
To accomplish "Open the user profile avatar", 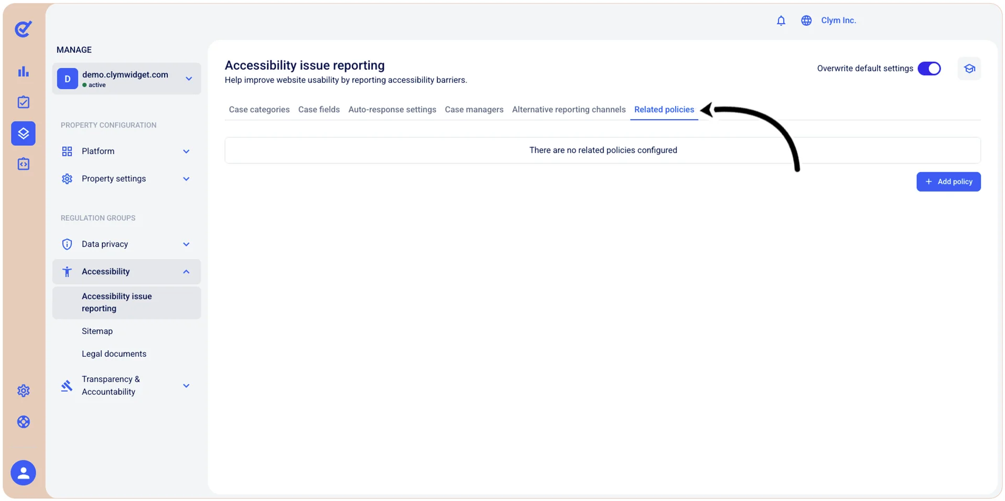I will point(23,473).
